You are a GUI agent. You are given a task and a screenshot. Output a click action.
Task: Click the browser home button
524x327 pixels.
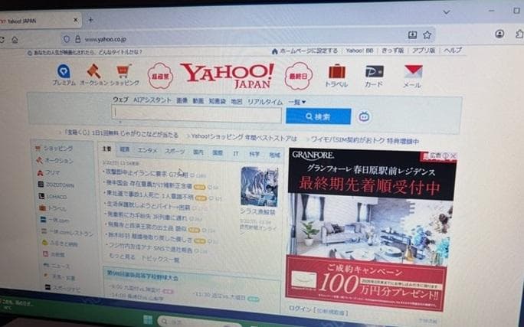(15, 40)
